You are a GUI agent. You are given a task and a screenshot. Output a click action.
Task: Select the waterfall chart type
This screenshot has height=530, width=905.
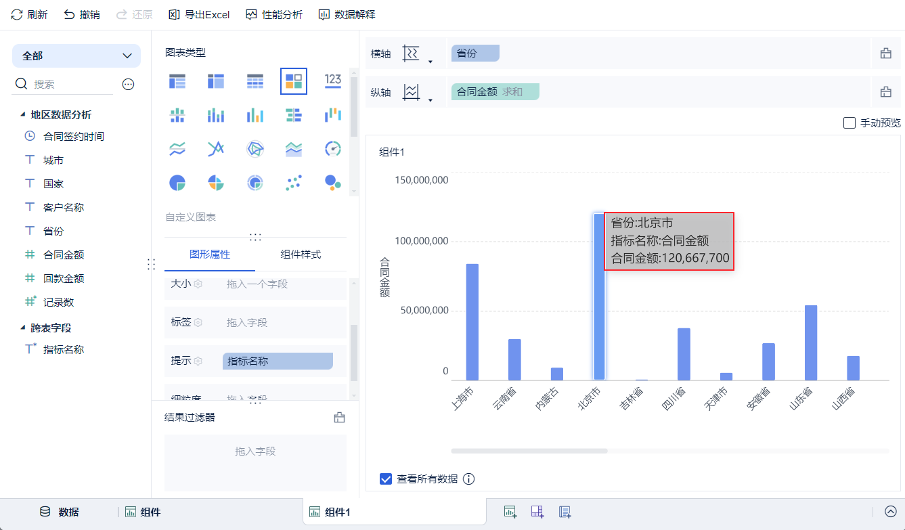tap(332, 115)
